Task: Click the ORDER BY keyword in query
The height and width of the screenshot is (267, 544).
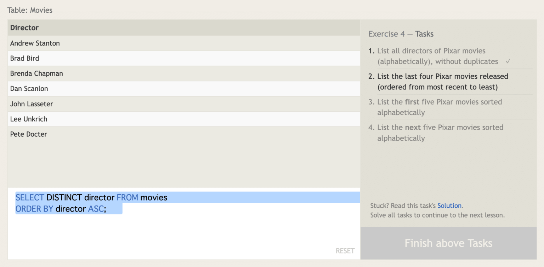Action: coord(34,209)
